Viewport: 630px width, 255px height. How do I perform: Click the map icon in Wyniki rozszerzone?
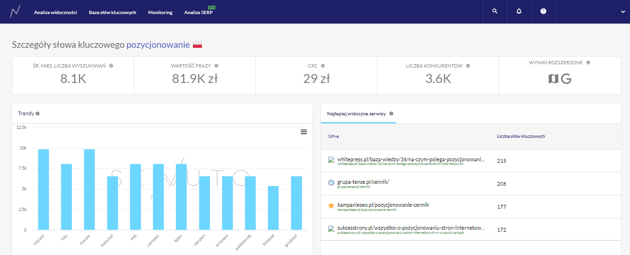(x=553, y=79)
